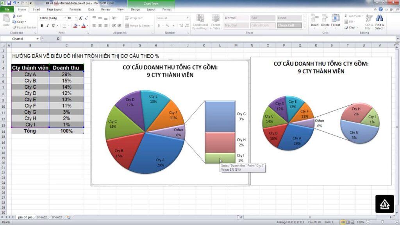Open Find & Select binoculars

pyautogui.click(x=380, y=22)
